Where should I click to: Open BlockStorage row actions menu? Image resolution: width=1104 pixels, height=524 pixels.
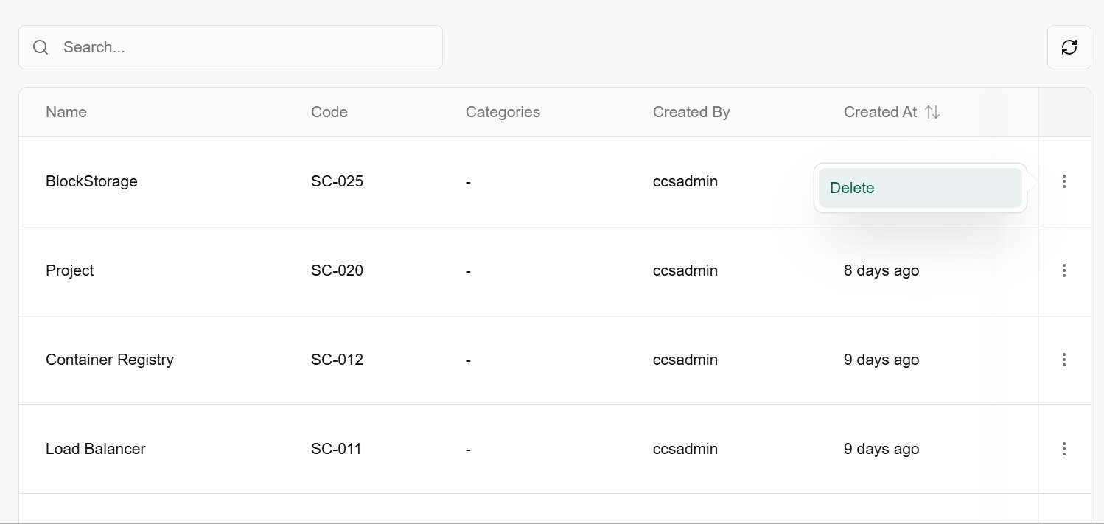coord(1063,181)
